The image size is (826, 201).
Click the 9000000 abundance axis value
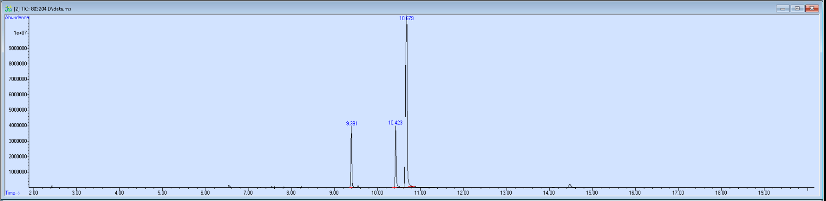click(18, 49)
